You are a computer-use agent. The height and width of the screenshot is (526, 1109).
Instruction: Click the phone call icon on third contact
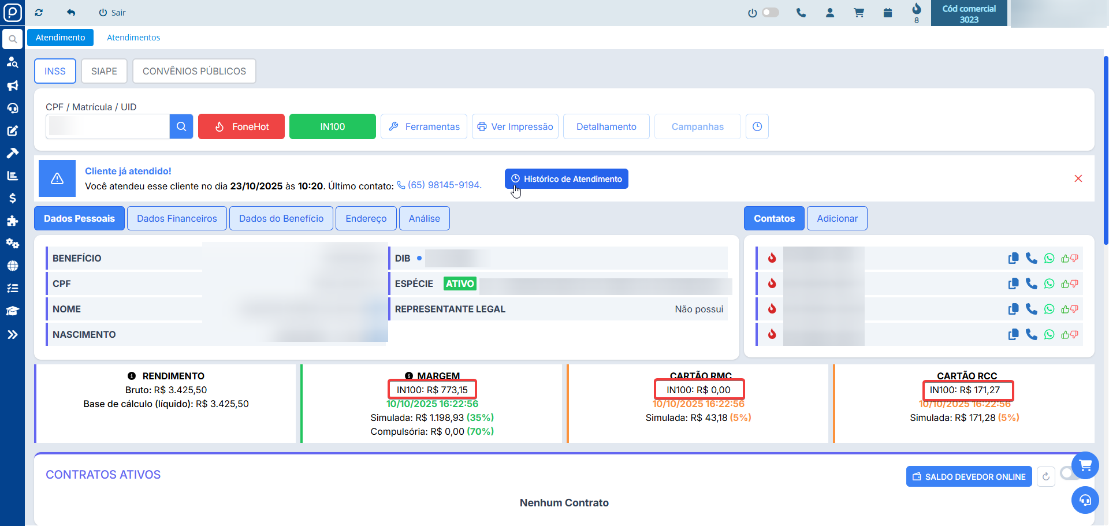click(1031, 309)
